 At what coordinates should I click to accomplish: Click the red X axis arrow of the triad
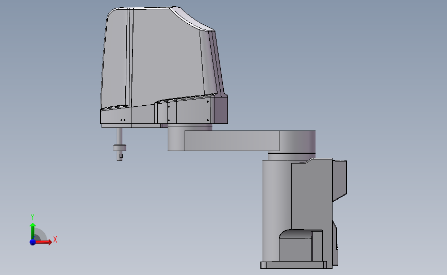tap(43, 242)
